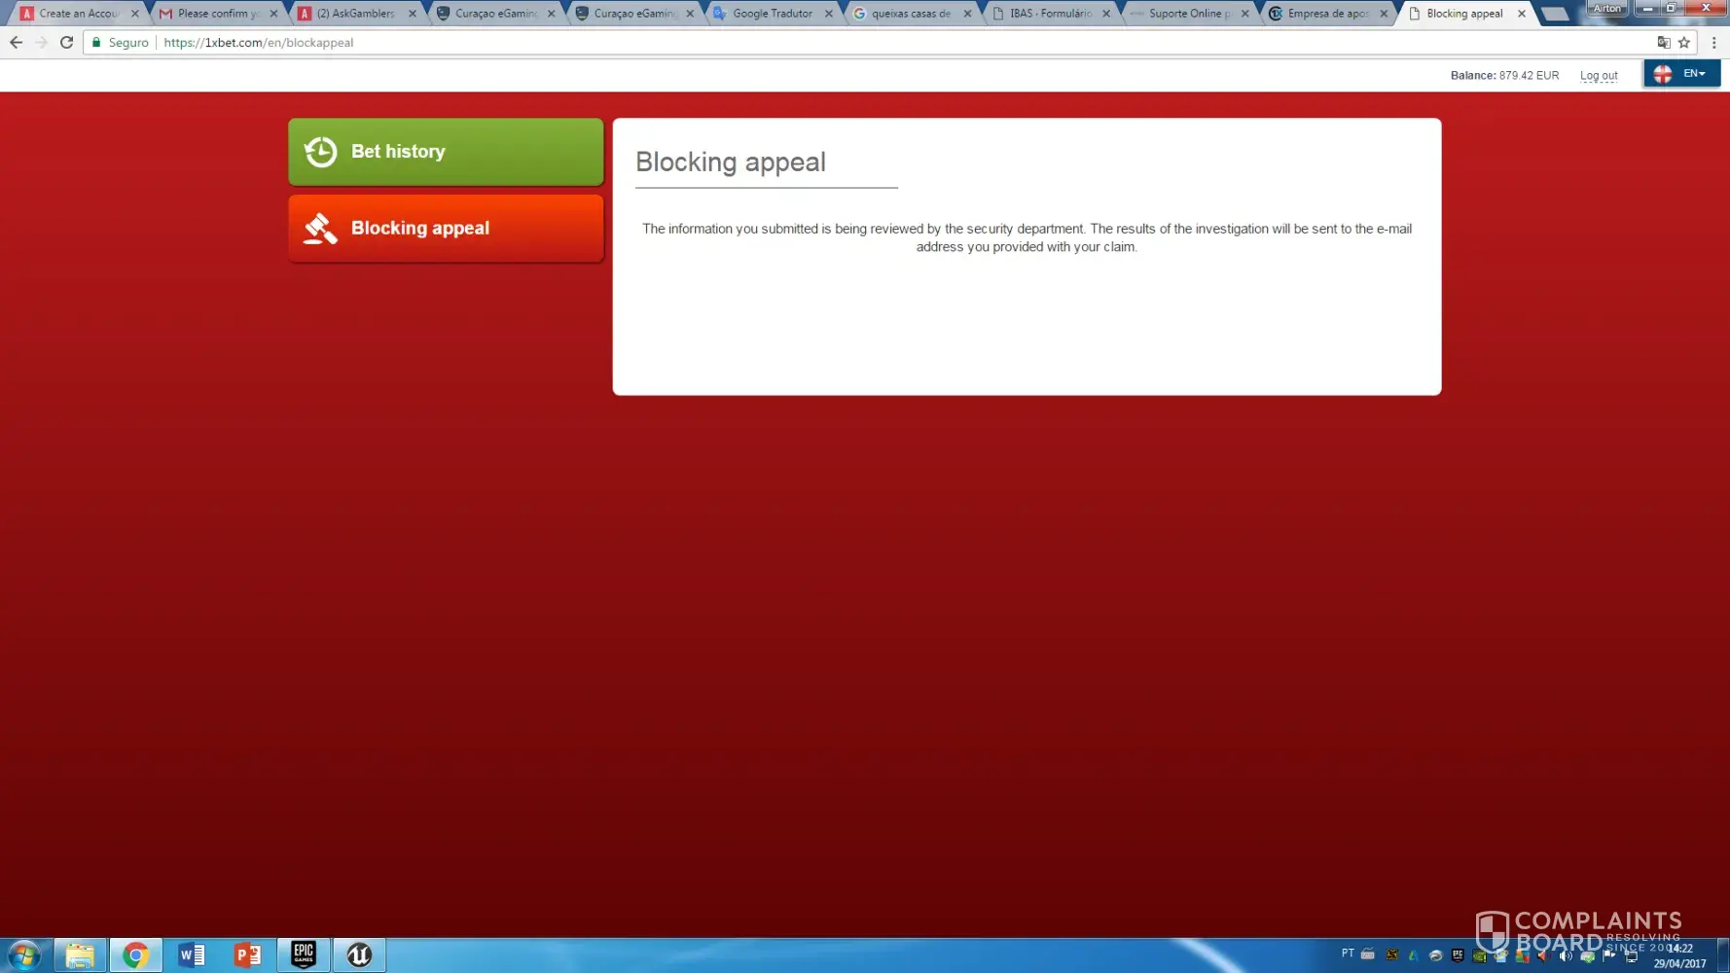Click the Action Center flag icon
1730x973 pixels.
click(1609, 955)
